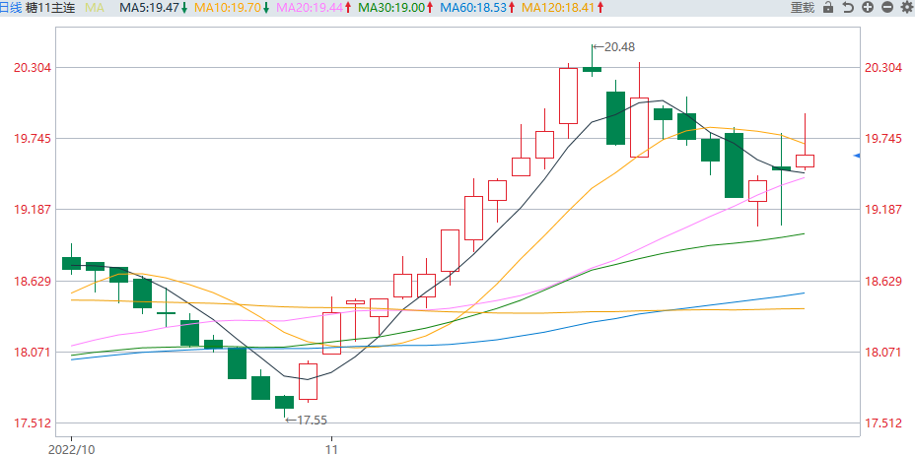Toggle the MA20:19.44 indicator line
This screenshot has height=455, width=915.
click(x=314, y=8)
